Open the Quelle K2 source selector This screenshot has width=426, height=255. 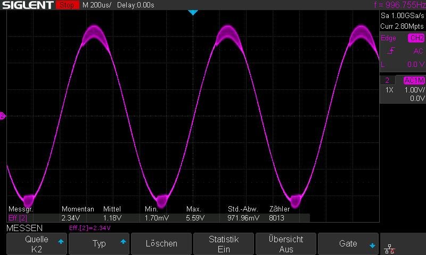pyautogui.click(x=36, y=244)
